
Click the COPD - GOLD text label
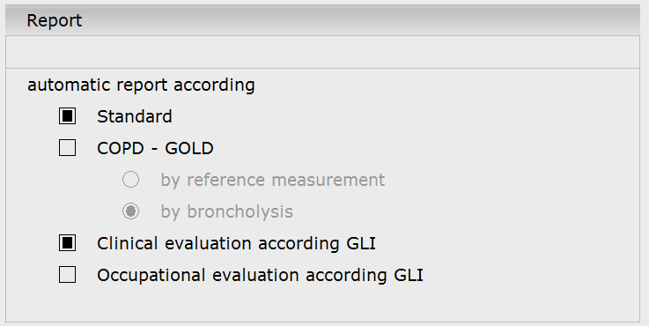click(x=155, y=148)
